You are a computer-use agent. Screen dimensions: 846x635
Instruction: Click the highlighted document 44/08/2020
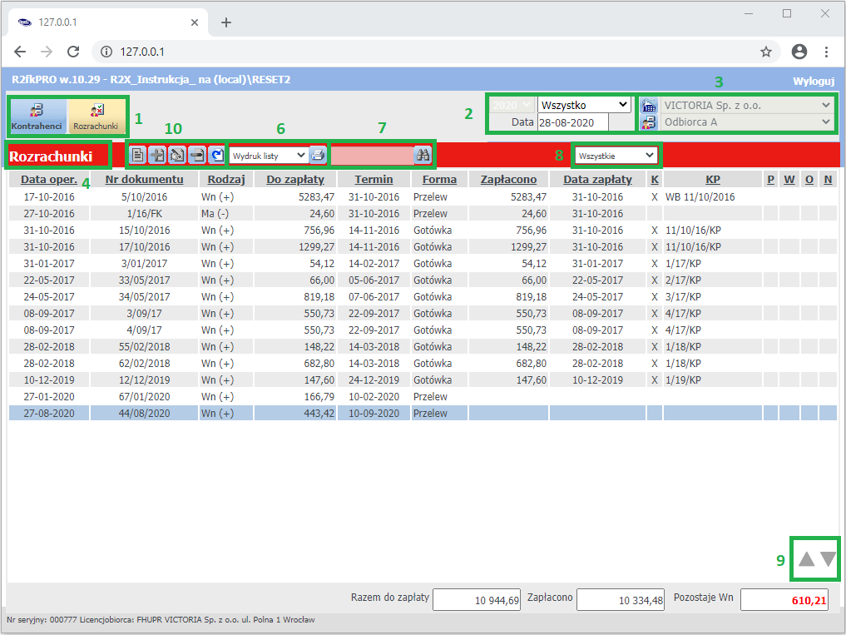click(144, 414)
